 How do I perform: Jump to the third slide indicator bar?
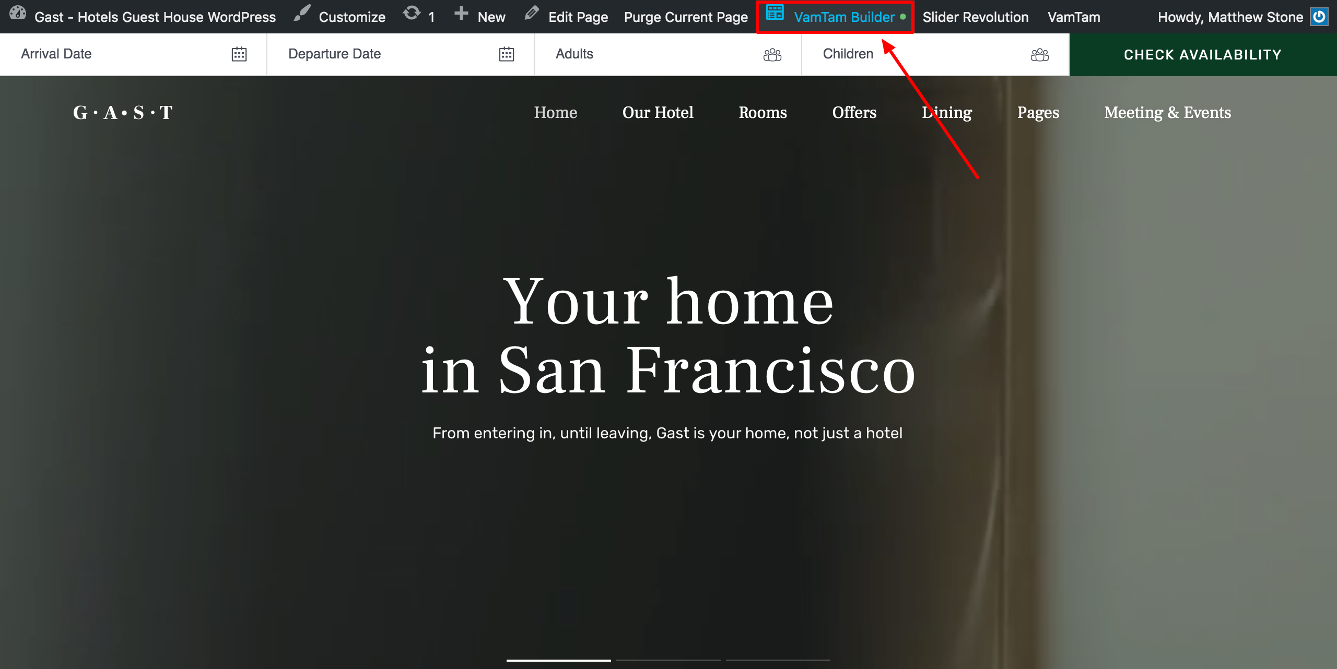coord(778,660)
